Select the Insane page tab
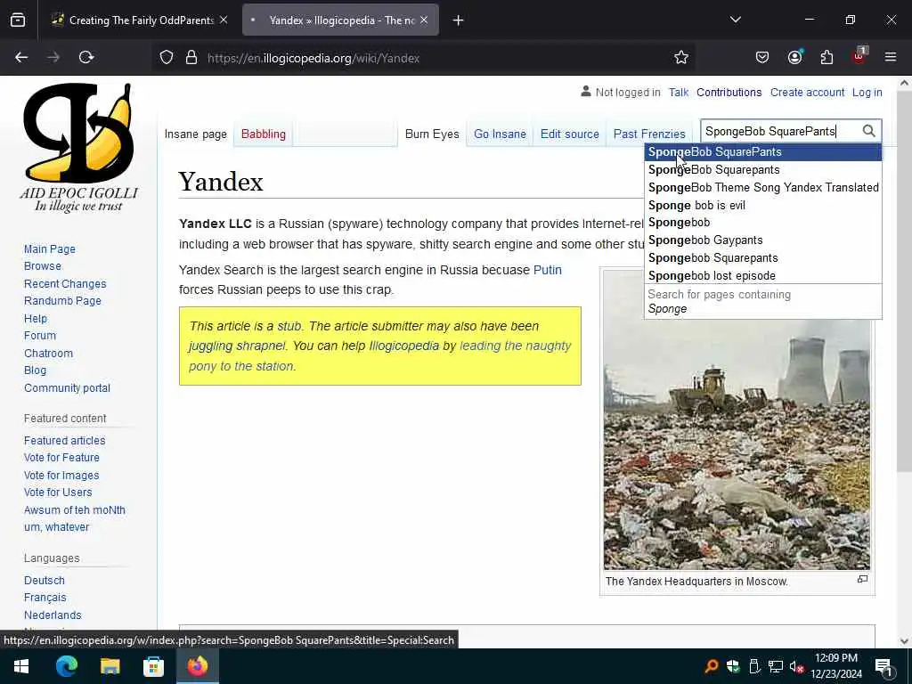This screenshot has width=912, height=684. pyautogui.click(x=195, y=134)
